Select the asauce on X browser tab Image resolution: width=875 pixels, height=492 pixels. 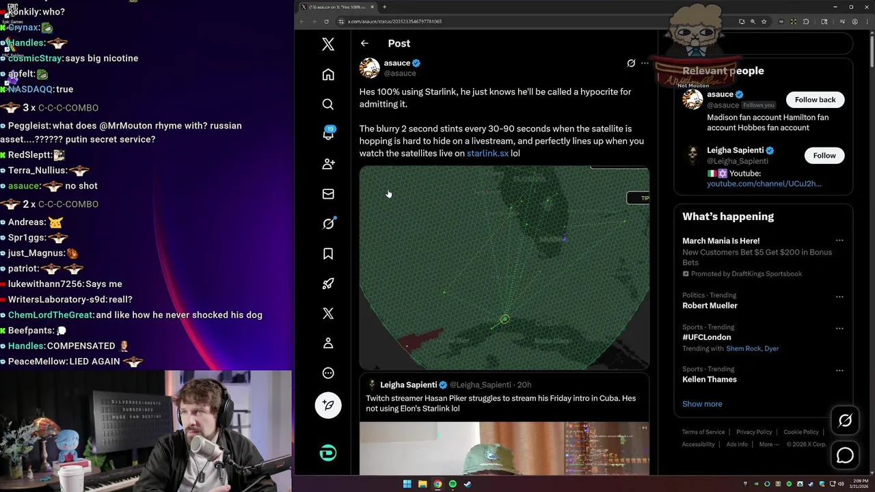(338, 7)
